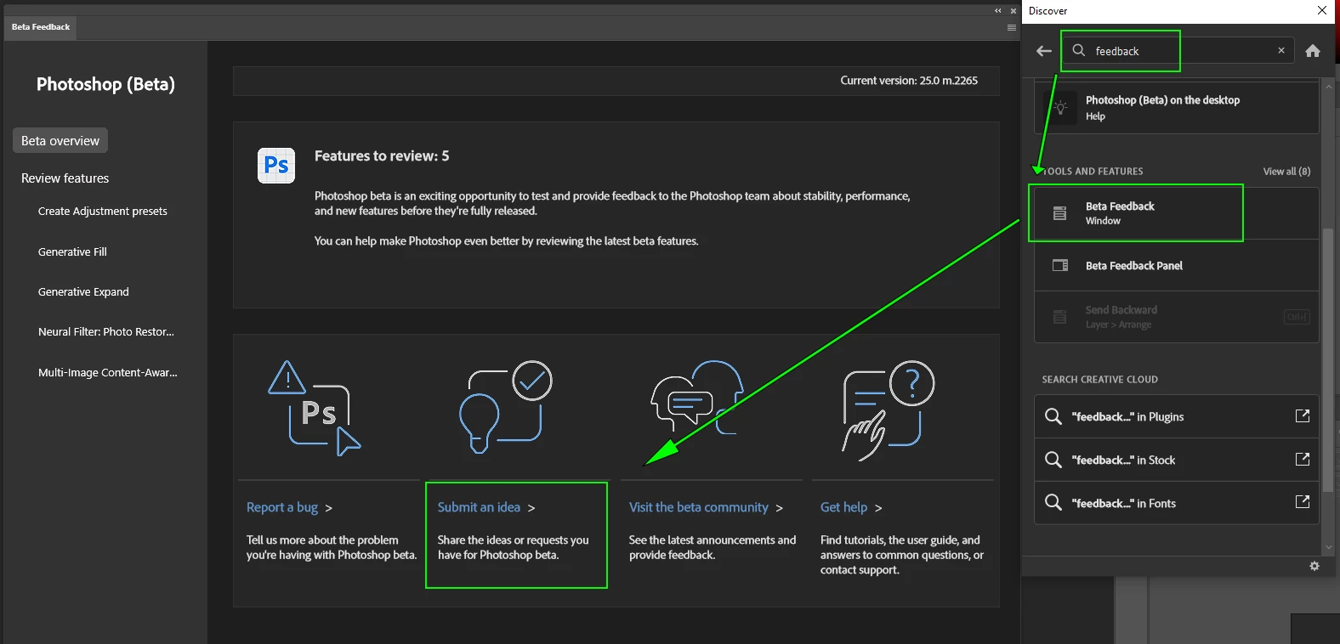Click the Ps logo next to Features to review
Screen dimensions: 1340x644
[x=276, y=165]
